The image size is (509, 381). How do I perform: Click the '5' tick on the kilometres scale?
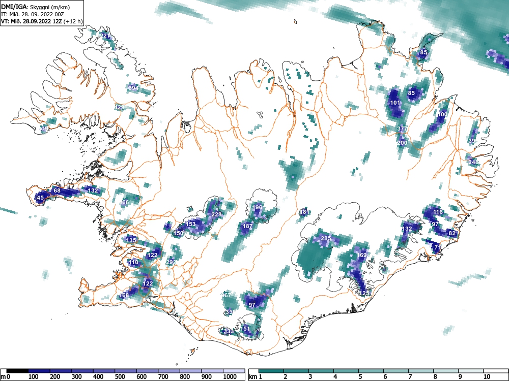(360, 377)
